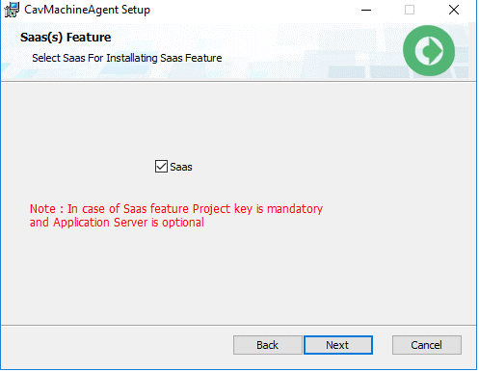Close the setup dialog with X

[x=454, y=10]
